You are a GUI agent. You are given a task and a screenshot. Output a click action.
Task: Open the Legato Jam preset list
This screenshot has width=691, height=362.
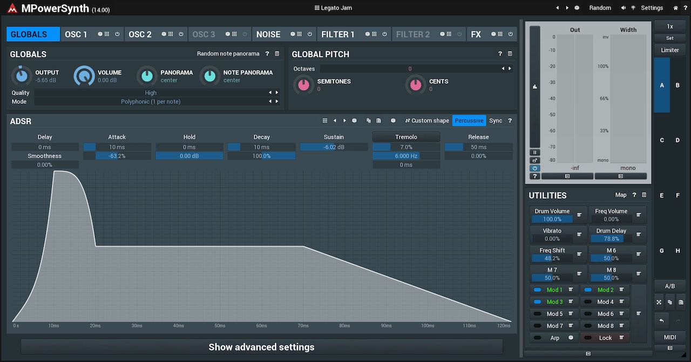pos(333,8)
